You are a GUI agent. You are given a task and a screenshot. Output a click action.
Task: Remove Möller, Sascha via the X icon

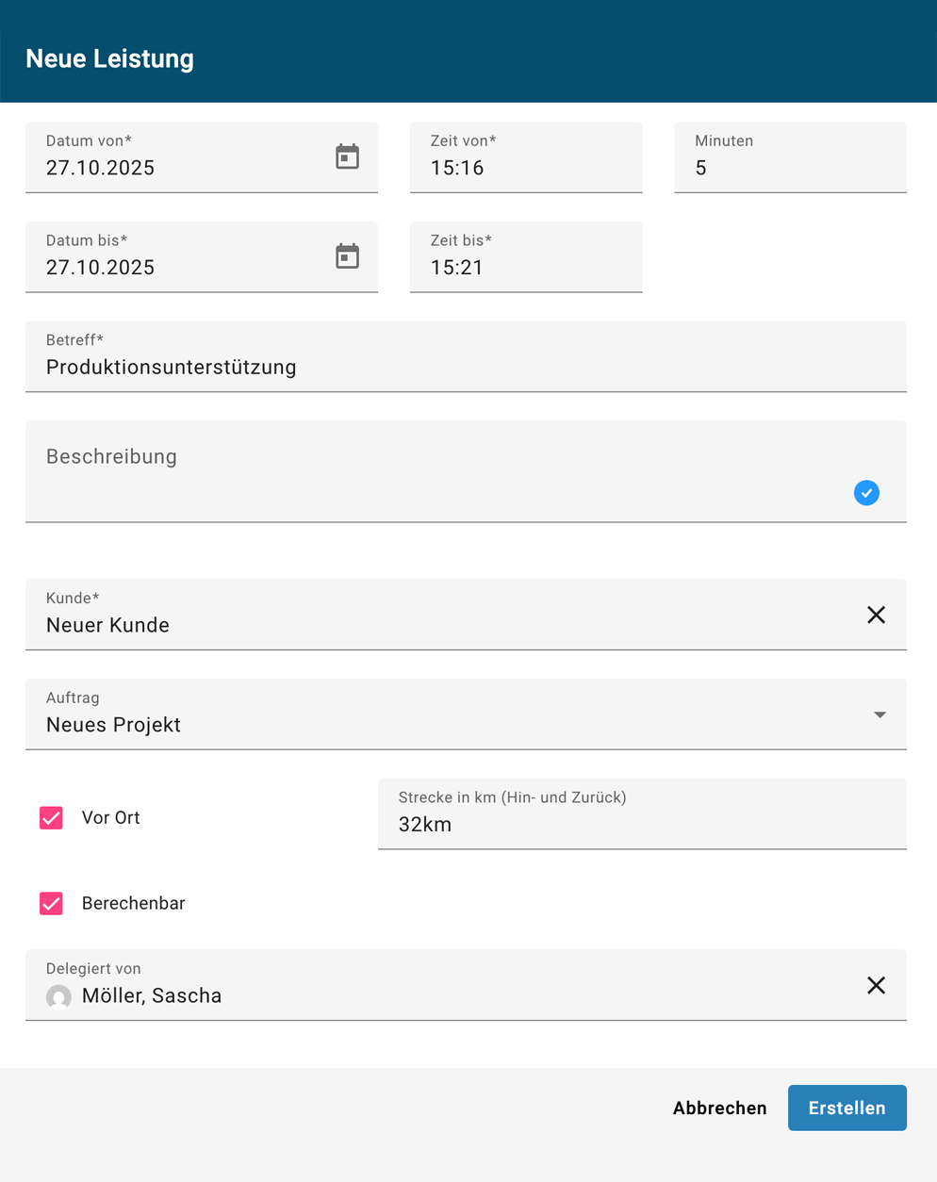[876, 985]
